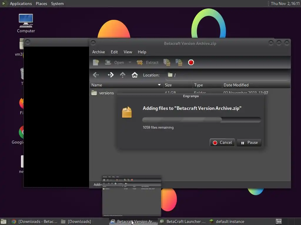Sort by the Type column header
The height and width of the screenshot is (225, 301).
point(207,85)
